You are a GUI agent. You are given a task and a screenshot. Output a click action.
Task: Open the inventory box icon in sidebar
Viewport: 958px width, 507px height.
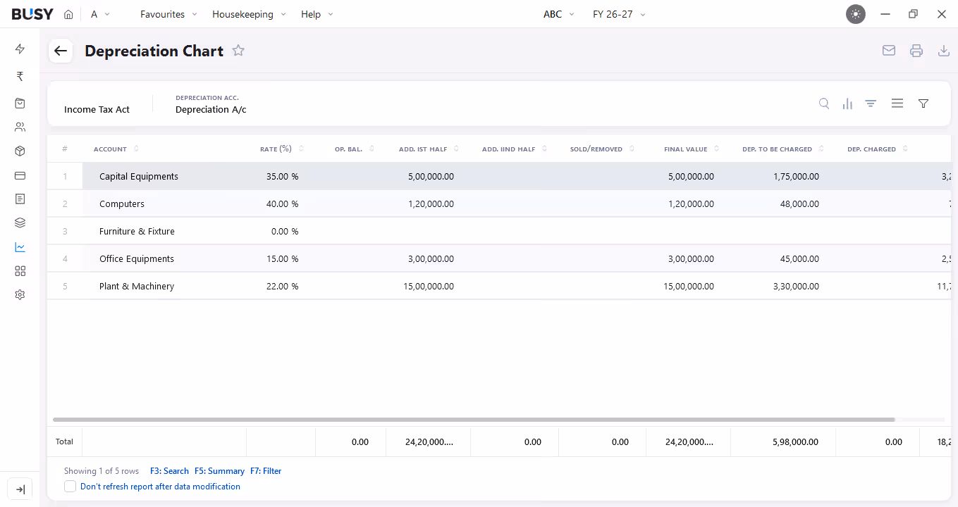[20, 151]
